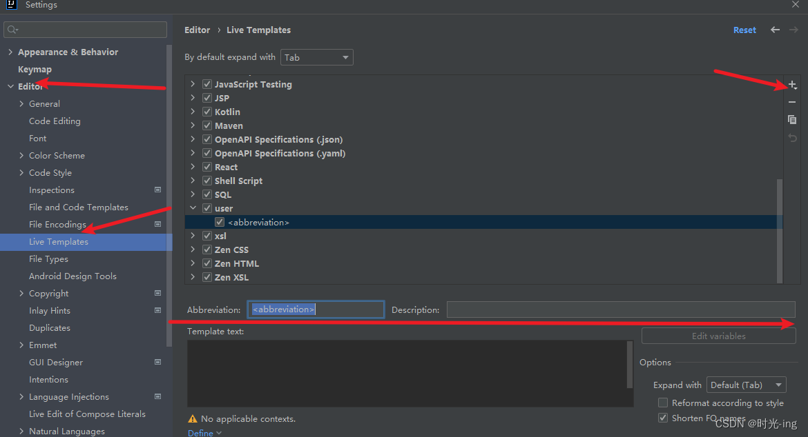Collapse the user template group
The image size is (808, 437).
193,208
